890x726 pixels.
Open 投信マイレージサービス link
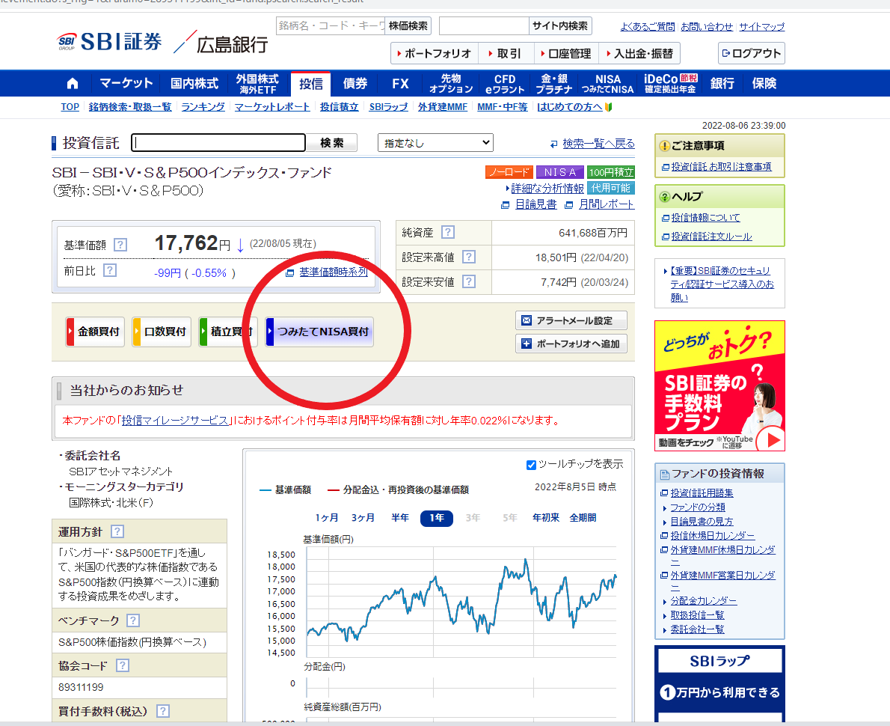coord(175,421)
